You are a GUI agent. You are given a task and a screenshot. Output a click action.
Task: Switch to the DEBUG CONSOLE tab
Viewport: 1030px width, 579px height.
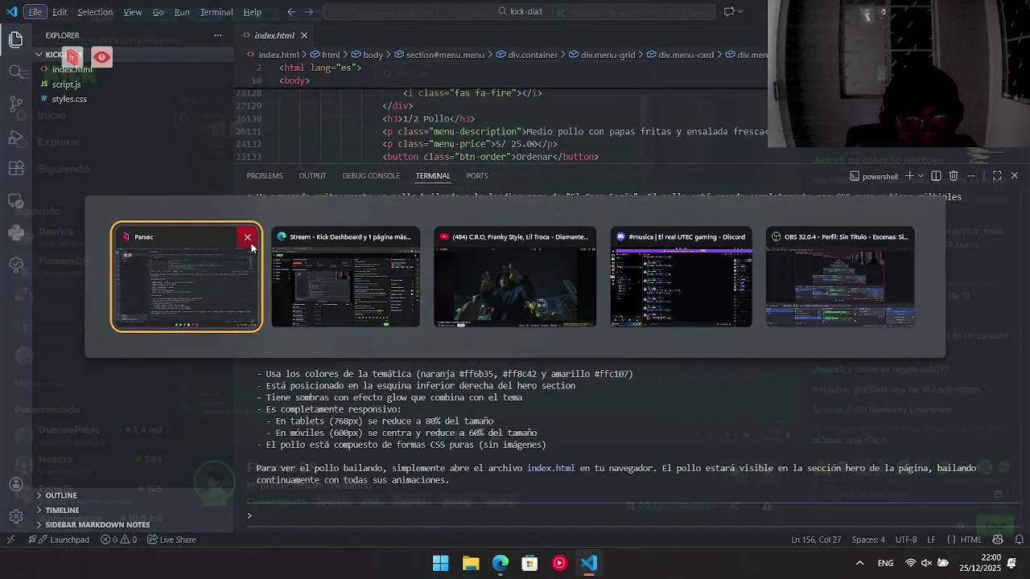point(371,175)
